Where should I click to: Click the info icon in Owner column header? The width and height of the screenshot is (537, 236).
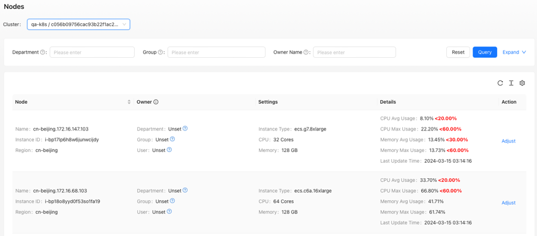click(x=156, y=102)
